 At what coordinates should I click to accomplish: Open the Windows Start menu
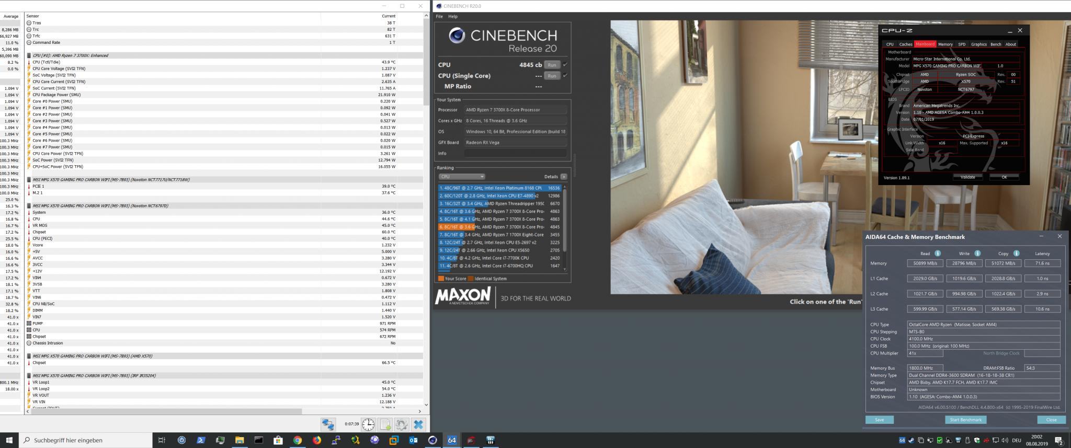(9, 440)
